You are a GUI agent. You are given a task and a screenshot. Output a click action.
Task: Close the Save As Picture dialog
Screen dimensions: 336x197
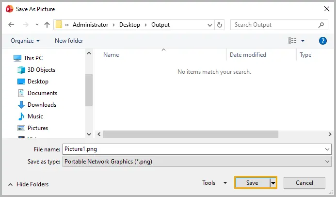[327, 9]
